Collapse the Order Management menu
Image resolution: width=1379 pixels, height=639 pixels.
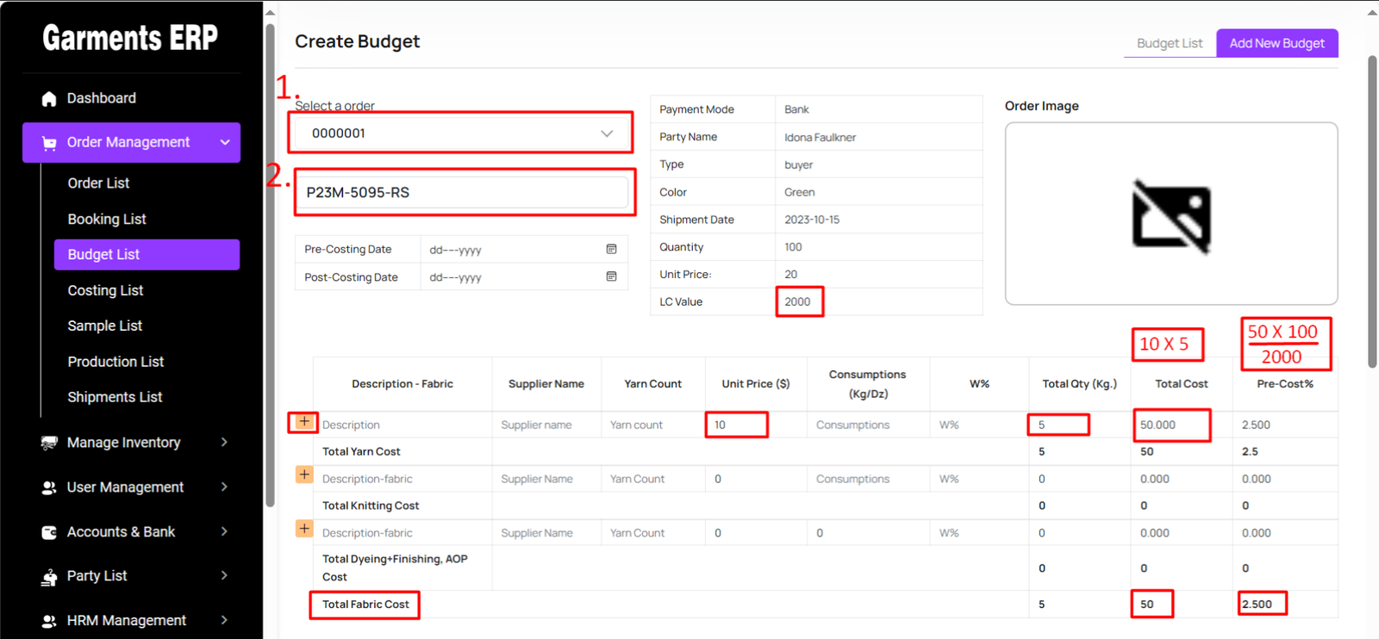(x=225, y=143)
